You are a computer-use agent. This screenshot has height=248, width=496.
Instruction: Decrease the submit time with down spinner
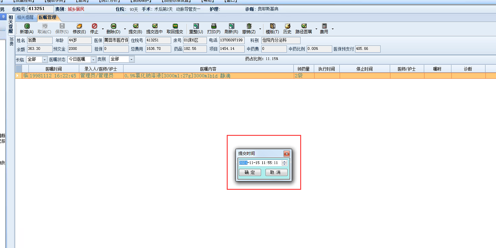click(x=284, y=164)
